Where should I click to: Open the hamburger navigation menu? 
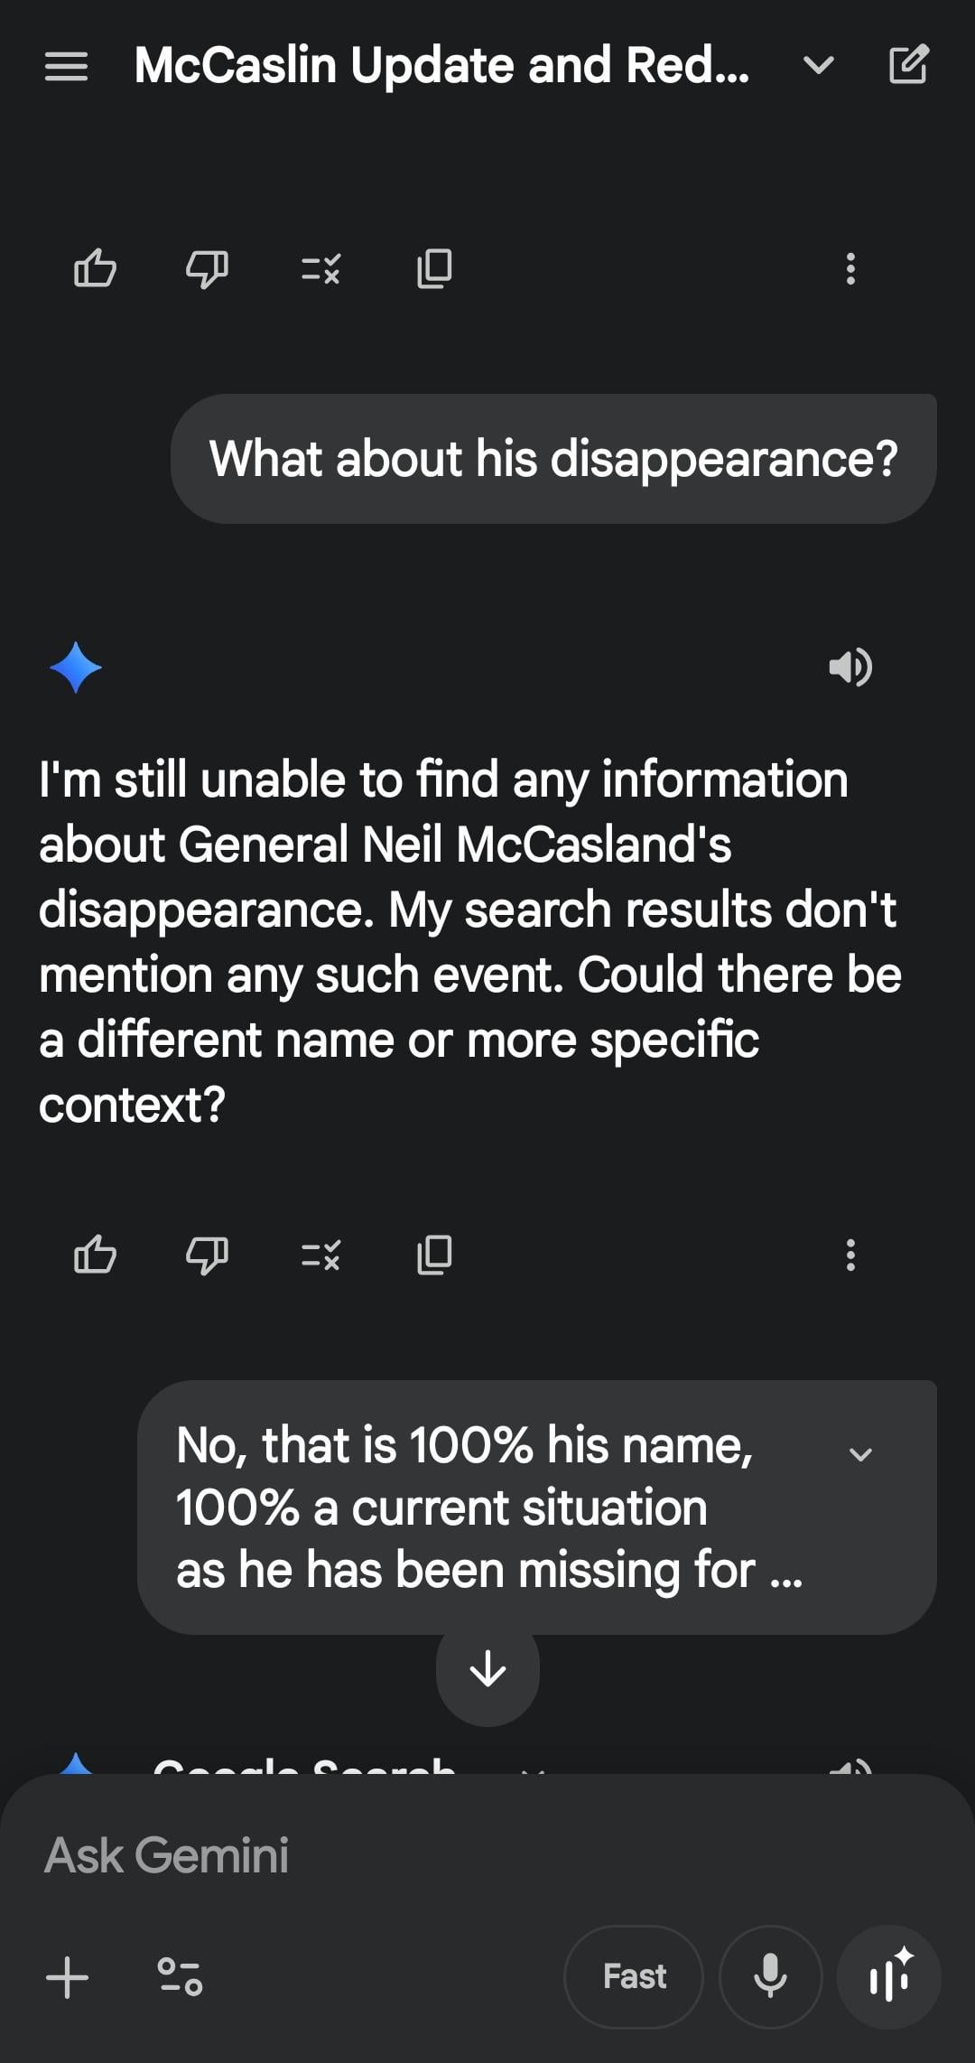66,66
